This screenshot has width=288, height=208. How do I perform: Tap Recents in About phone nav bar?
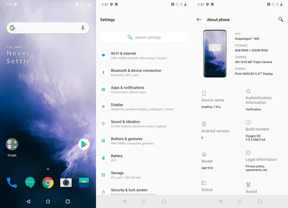click(259, 201)
